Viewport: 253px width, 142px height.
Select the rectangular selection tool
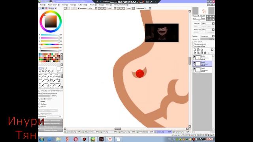40,68
